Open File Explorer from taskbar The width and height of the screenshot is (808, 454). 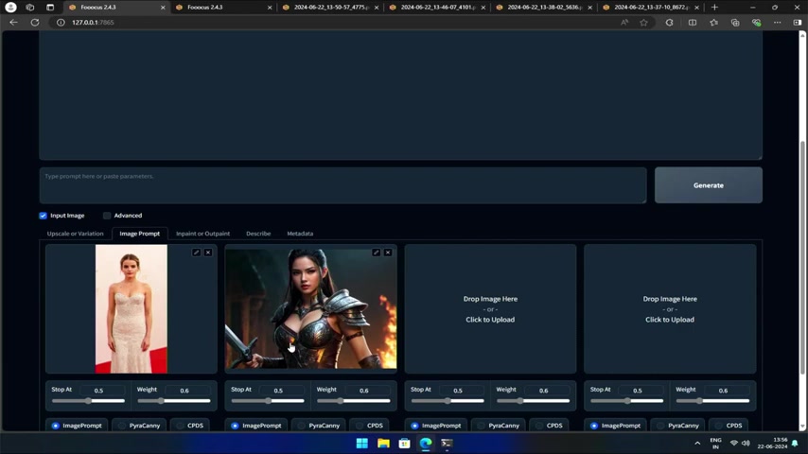pos(383,444)
